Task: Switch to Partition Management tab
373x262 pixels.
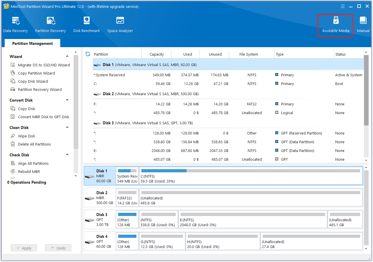Action: pyautogui.click(x=33, y=43)
